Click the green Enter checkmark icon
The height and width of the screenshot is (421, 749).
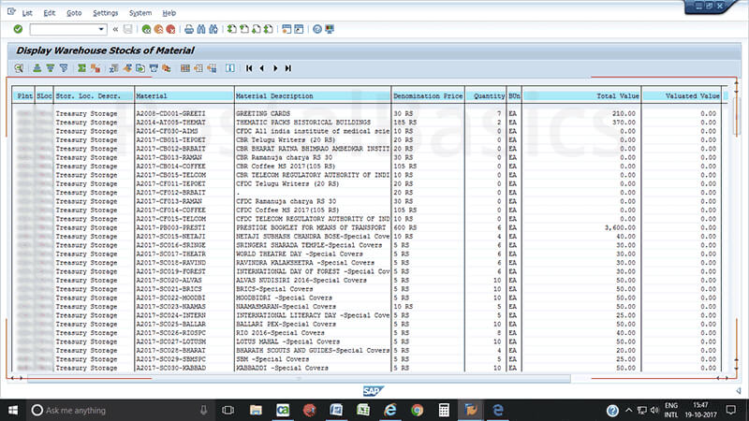tap(19, 29)
